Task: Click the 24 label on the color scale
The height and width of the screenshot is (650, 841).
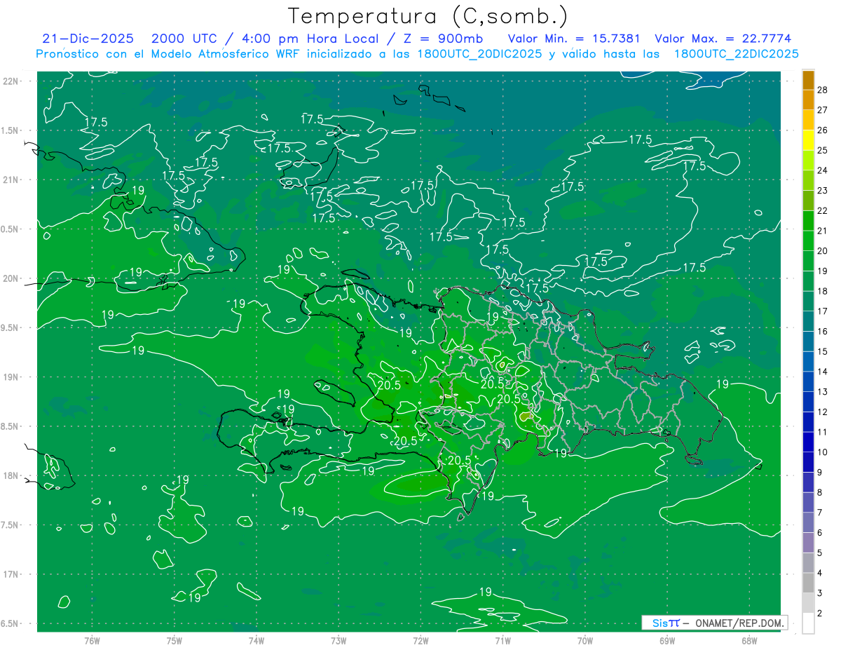Action: (823, 170)
